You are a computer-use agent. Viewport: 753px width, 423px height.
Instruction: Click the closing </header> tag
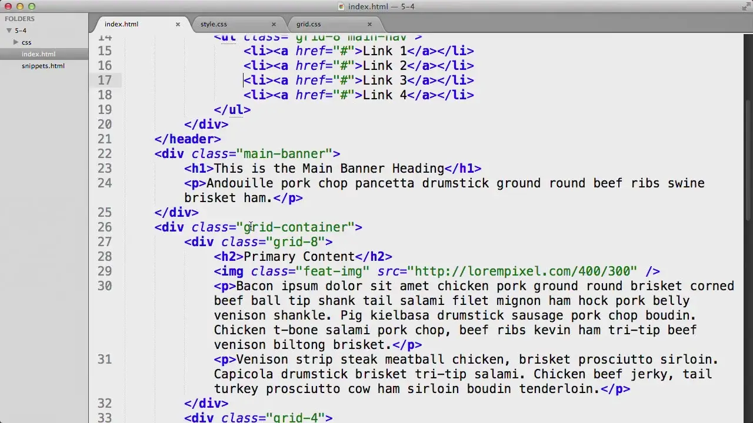(188, 139)
